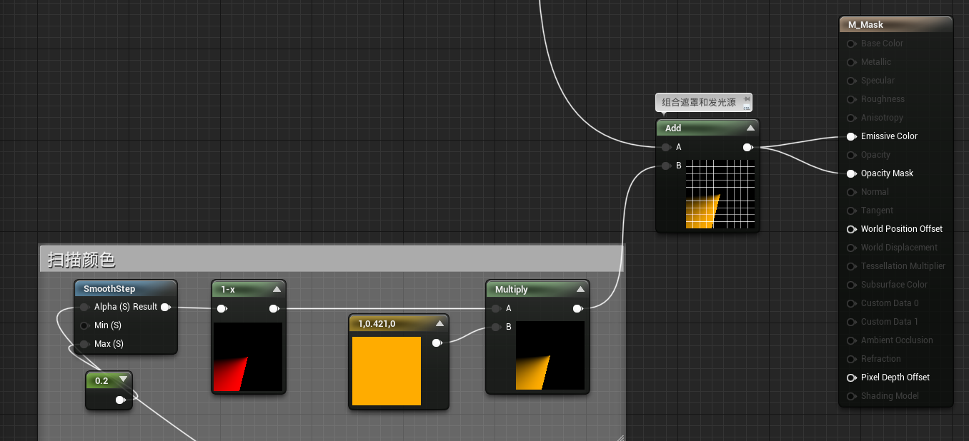Select the 0.2 constant node title
The image size is (969, 441).
pyautogui.click(x=101, y=380)
